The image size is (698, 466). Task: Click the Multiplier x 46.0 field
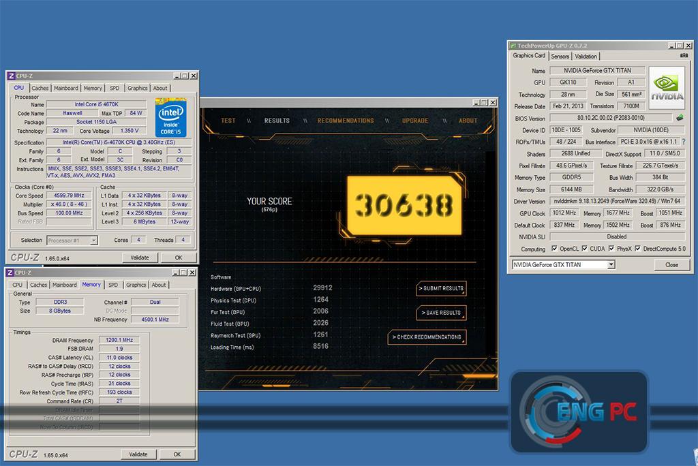coord(69,204)
